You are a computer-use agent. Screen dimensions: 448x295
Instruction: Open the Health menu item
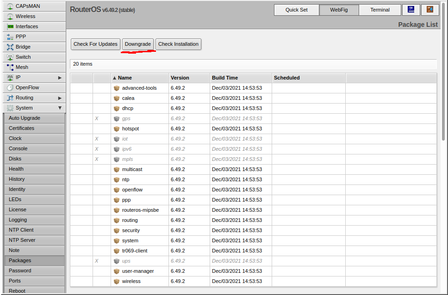click(35, 169)
